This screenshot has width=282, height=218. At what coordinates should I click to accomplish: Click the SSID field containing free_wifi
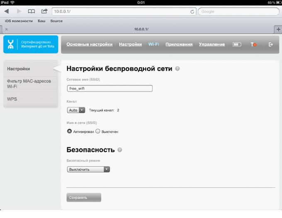point(109,88)
